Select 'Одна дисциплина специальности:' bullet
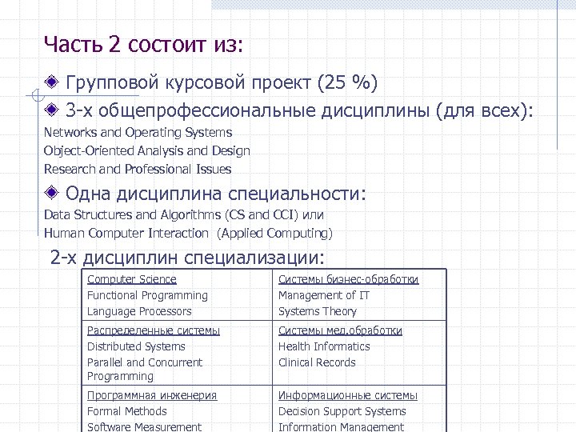 pyautogui.click(x=216, y=194)
